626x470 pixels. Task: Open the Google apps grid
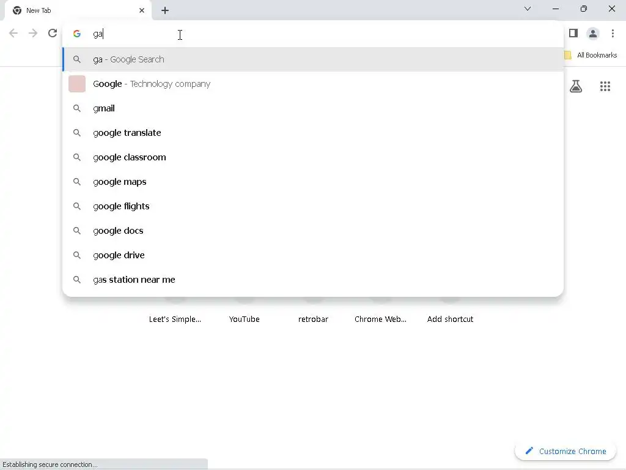605,86
